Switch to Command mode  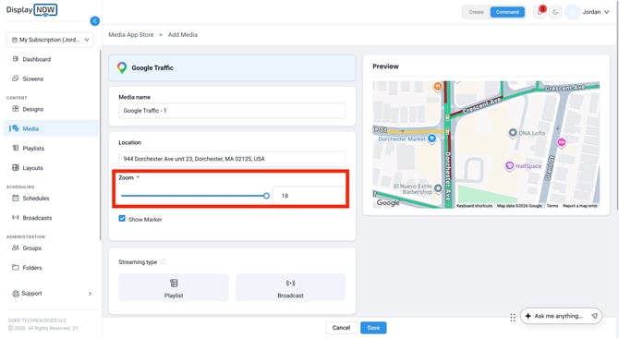point(507,12)
